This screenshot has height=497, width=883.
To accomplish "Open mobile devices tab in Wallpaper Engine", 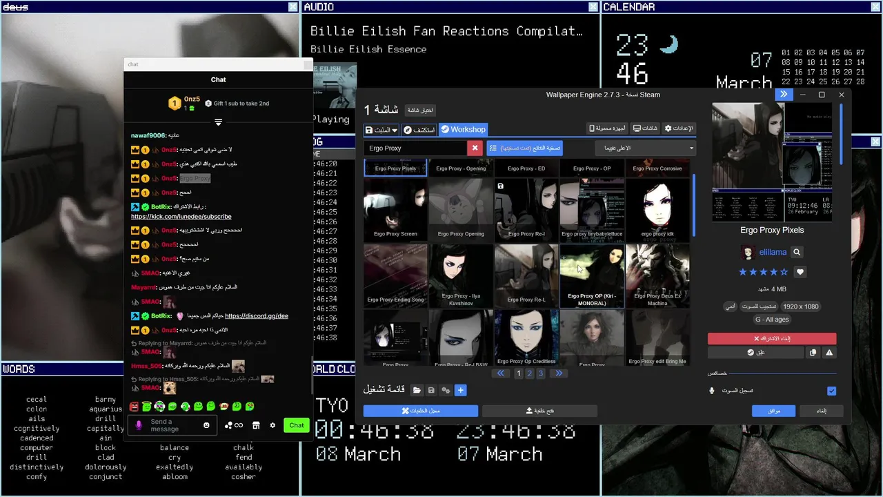I will click(x=608, y=128).
